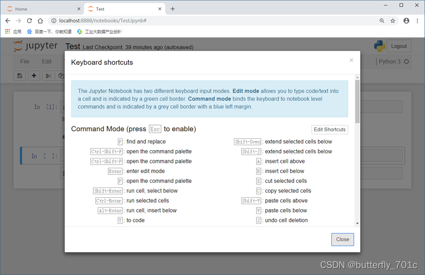Click the Jupyter logo

click(35, 46)
